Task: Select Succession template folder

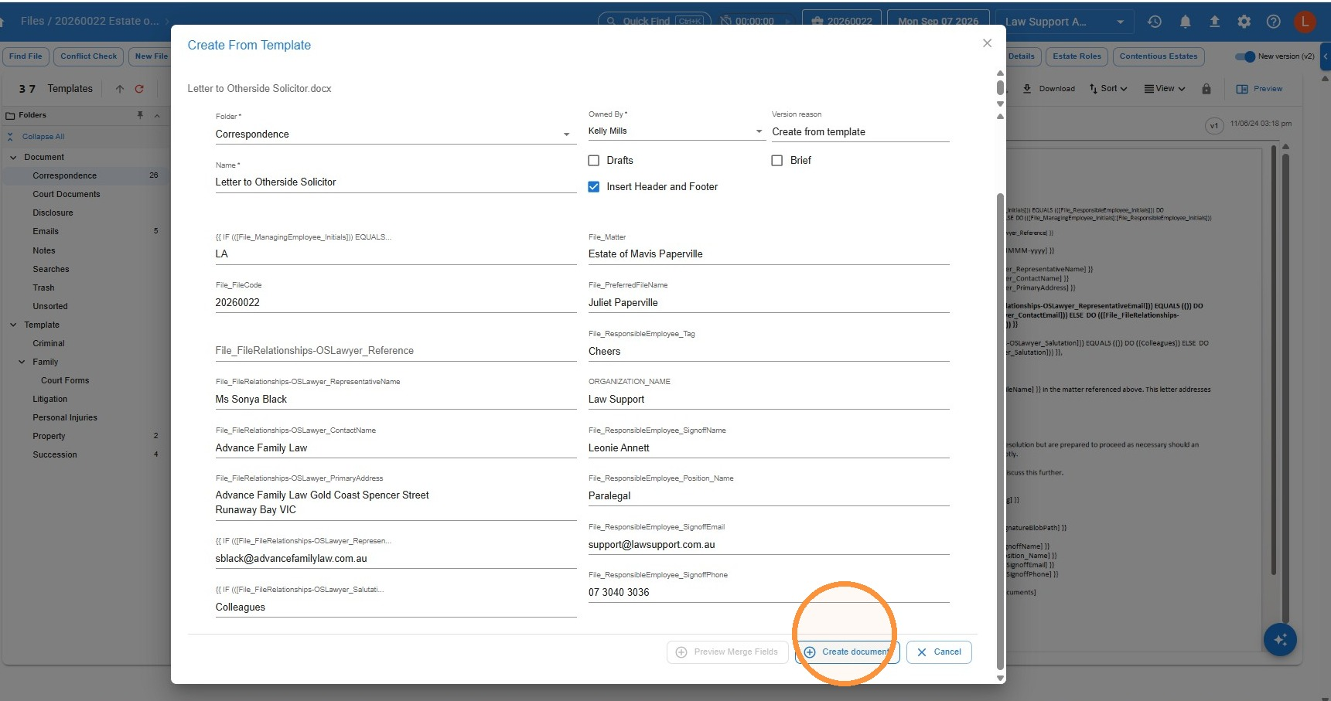Action: (55, 455)
